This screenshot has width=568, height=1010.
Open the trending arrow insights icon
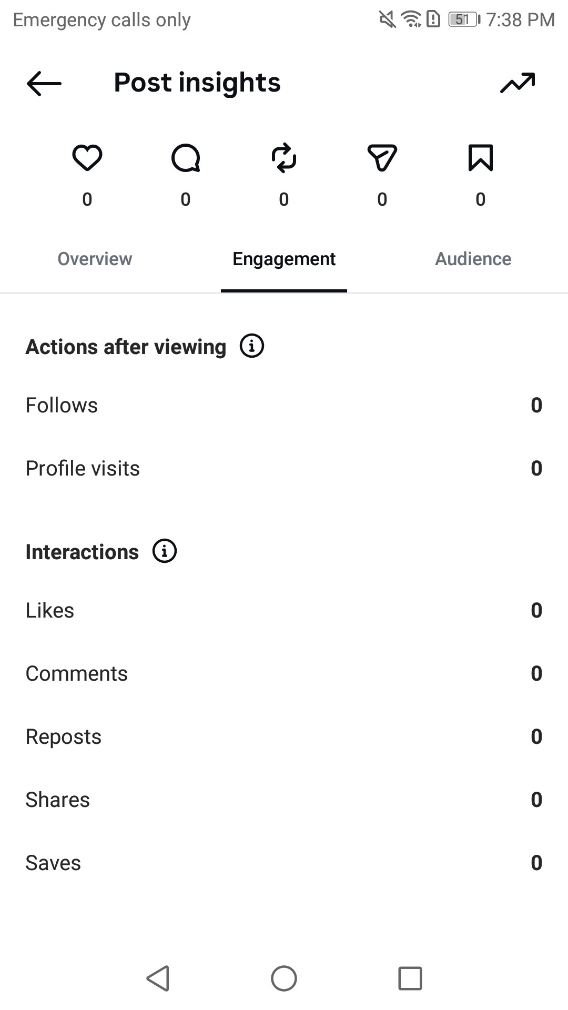coord(518,83)
